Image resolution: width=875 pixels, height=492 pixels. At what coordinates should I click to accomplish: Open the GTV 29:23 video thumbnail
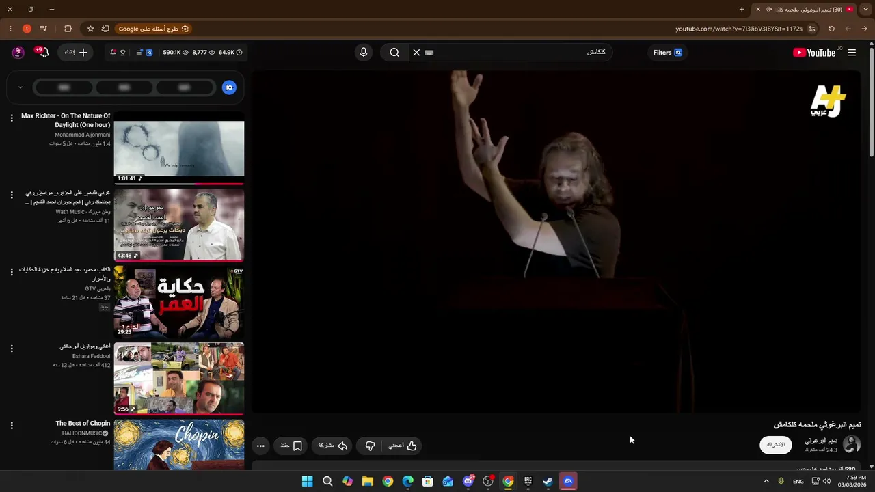point(179,301)
